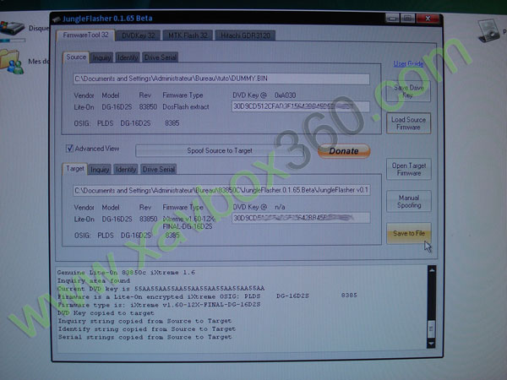
Task: Open the DVDKey 32 tab
Action: coord(138,35)
